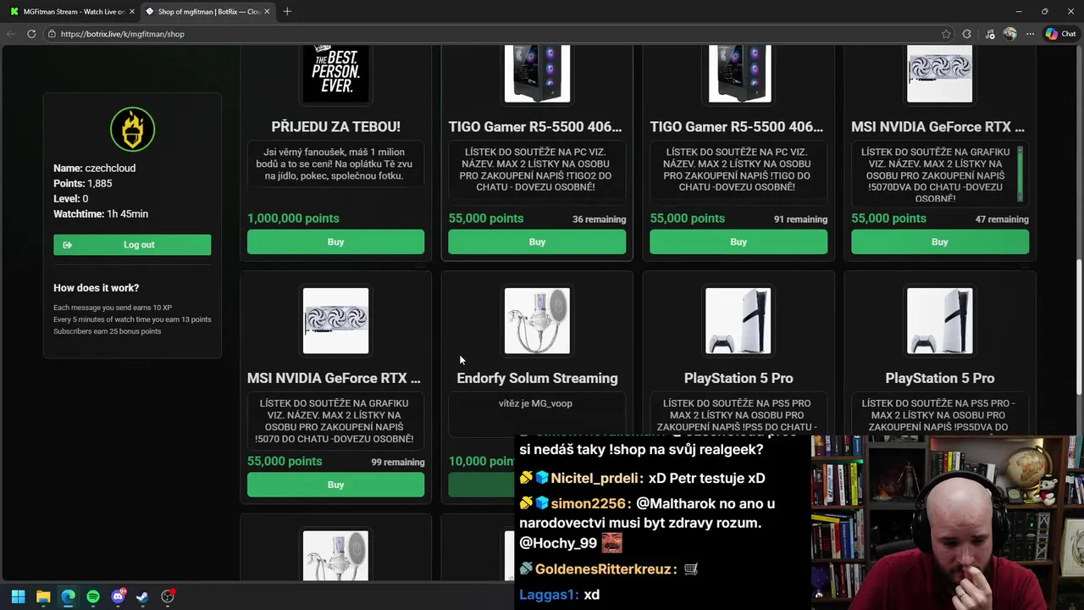
Task: Click the graphics card image with 47 remaining
Action: pyautogui.click(x=940, y=74)
